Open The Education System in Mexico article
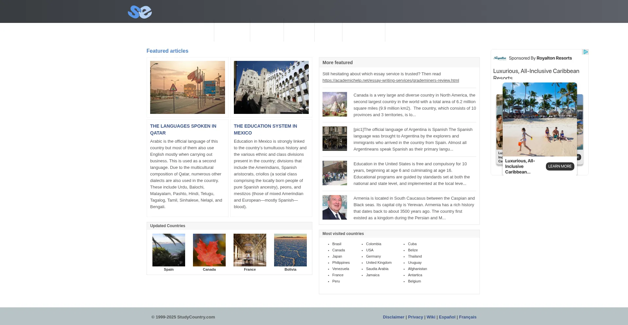The height and width of the screenshot is (325, 628). pyautogui.click(x=265, y=129)
